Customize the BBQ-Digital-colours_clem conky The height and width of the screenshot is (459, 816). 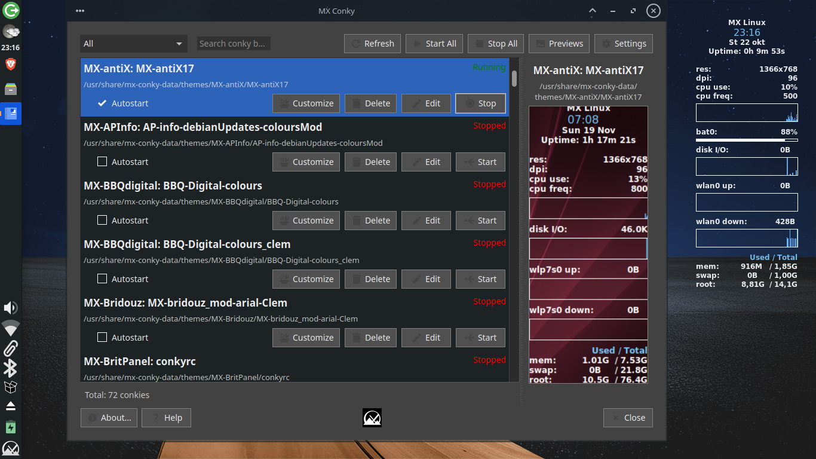click(306, 279)
